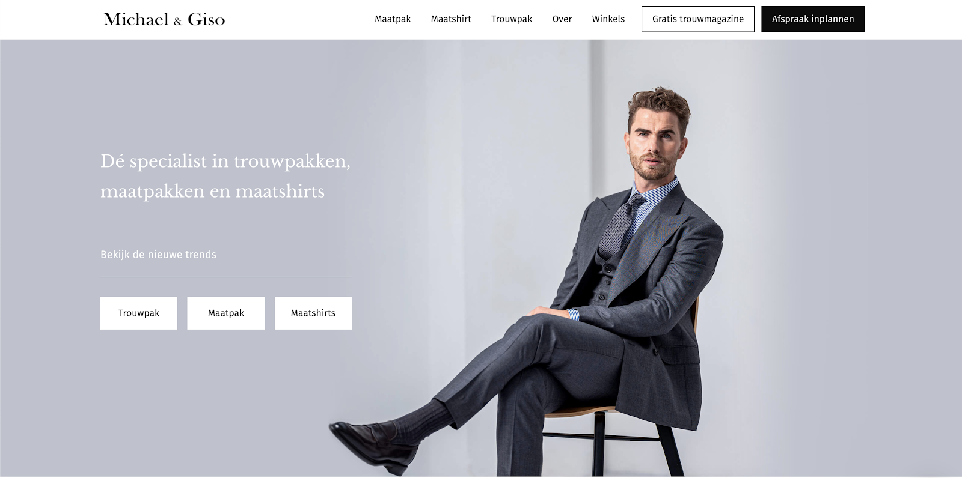The width and height of the screenshot is (962, 478).
Task: Click the Dé specialist in trouwpakken headline
Action: tap(225, 176)
